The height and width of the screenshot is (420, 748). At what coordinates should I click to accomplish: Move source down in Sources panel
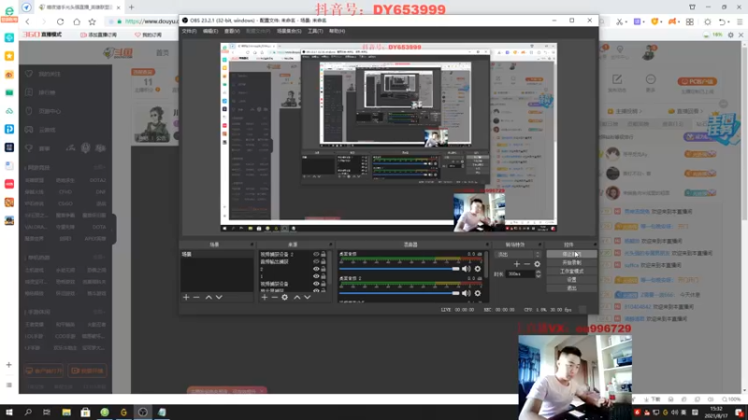point(308,297)
